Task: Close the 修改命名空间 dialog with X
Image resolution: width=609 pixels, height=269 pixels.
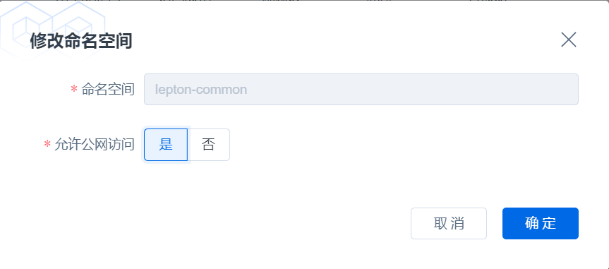Action: pyautogui.click(x=569, y=40)
